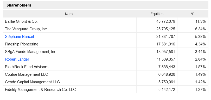Open the Stéphane Bancel profile link
Viewport: 211px width, 100px height.
19,37
